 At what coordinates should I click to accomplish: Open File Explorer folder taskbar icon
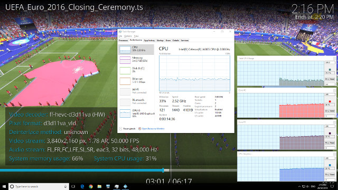99,186
